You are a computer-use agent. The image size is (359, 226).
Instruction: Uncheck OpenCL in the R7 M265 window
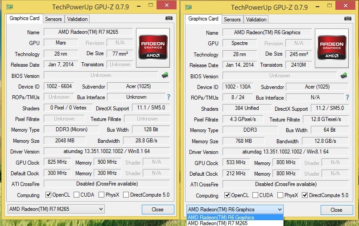click(x=49, y=195)
